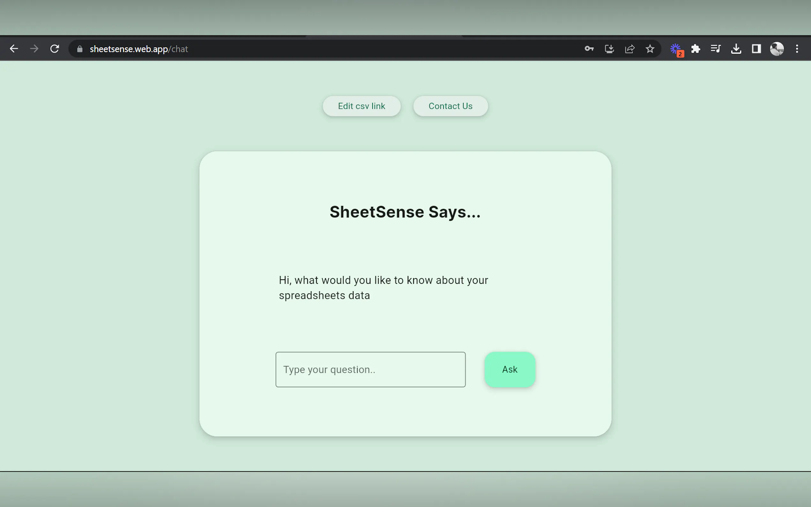Click the profile avatar
This screenshot has height=507, width=811.
tap(777, 49)
